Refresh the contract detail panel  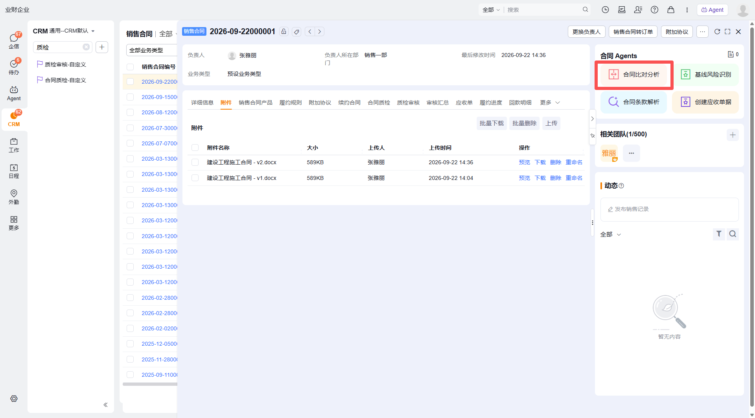click(717, 31)
